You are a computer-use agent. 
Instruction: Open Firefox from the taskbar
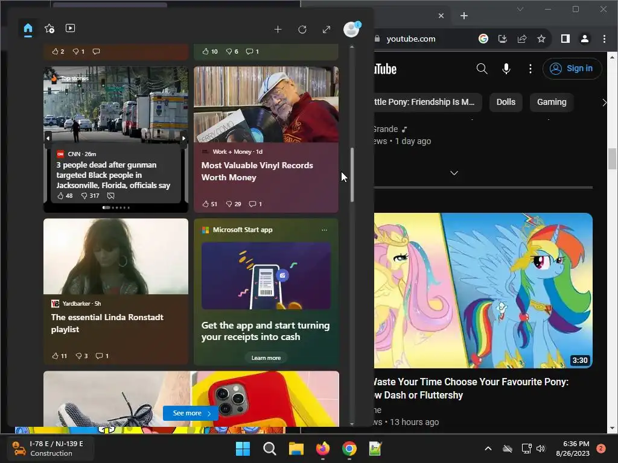point(323,449)
